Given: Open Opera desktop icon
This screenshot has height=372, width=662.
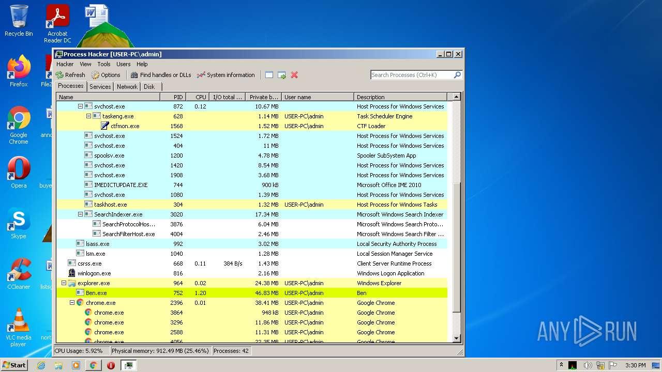Looking at the screenshot, I should tap(19, 173).
